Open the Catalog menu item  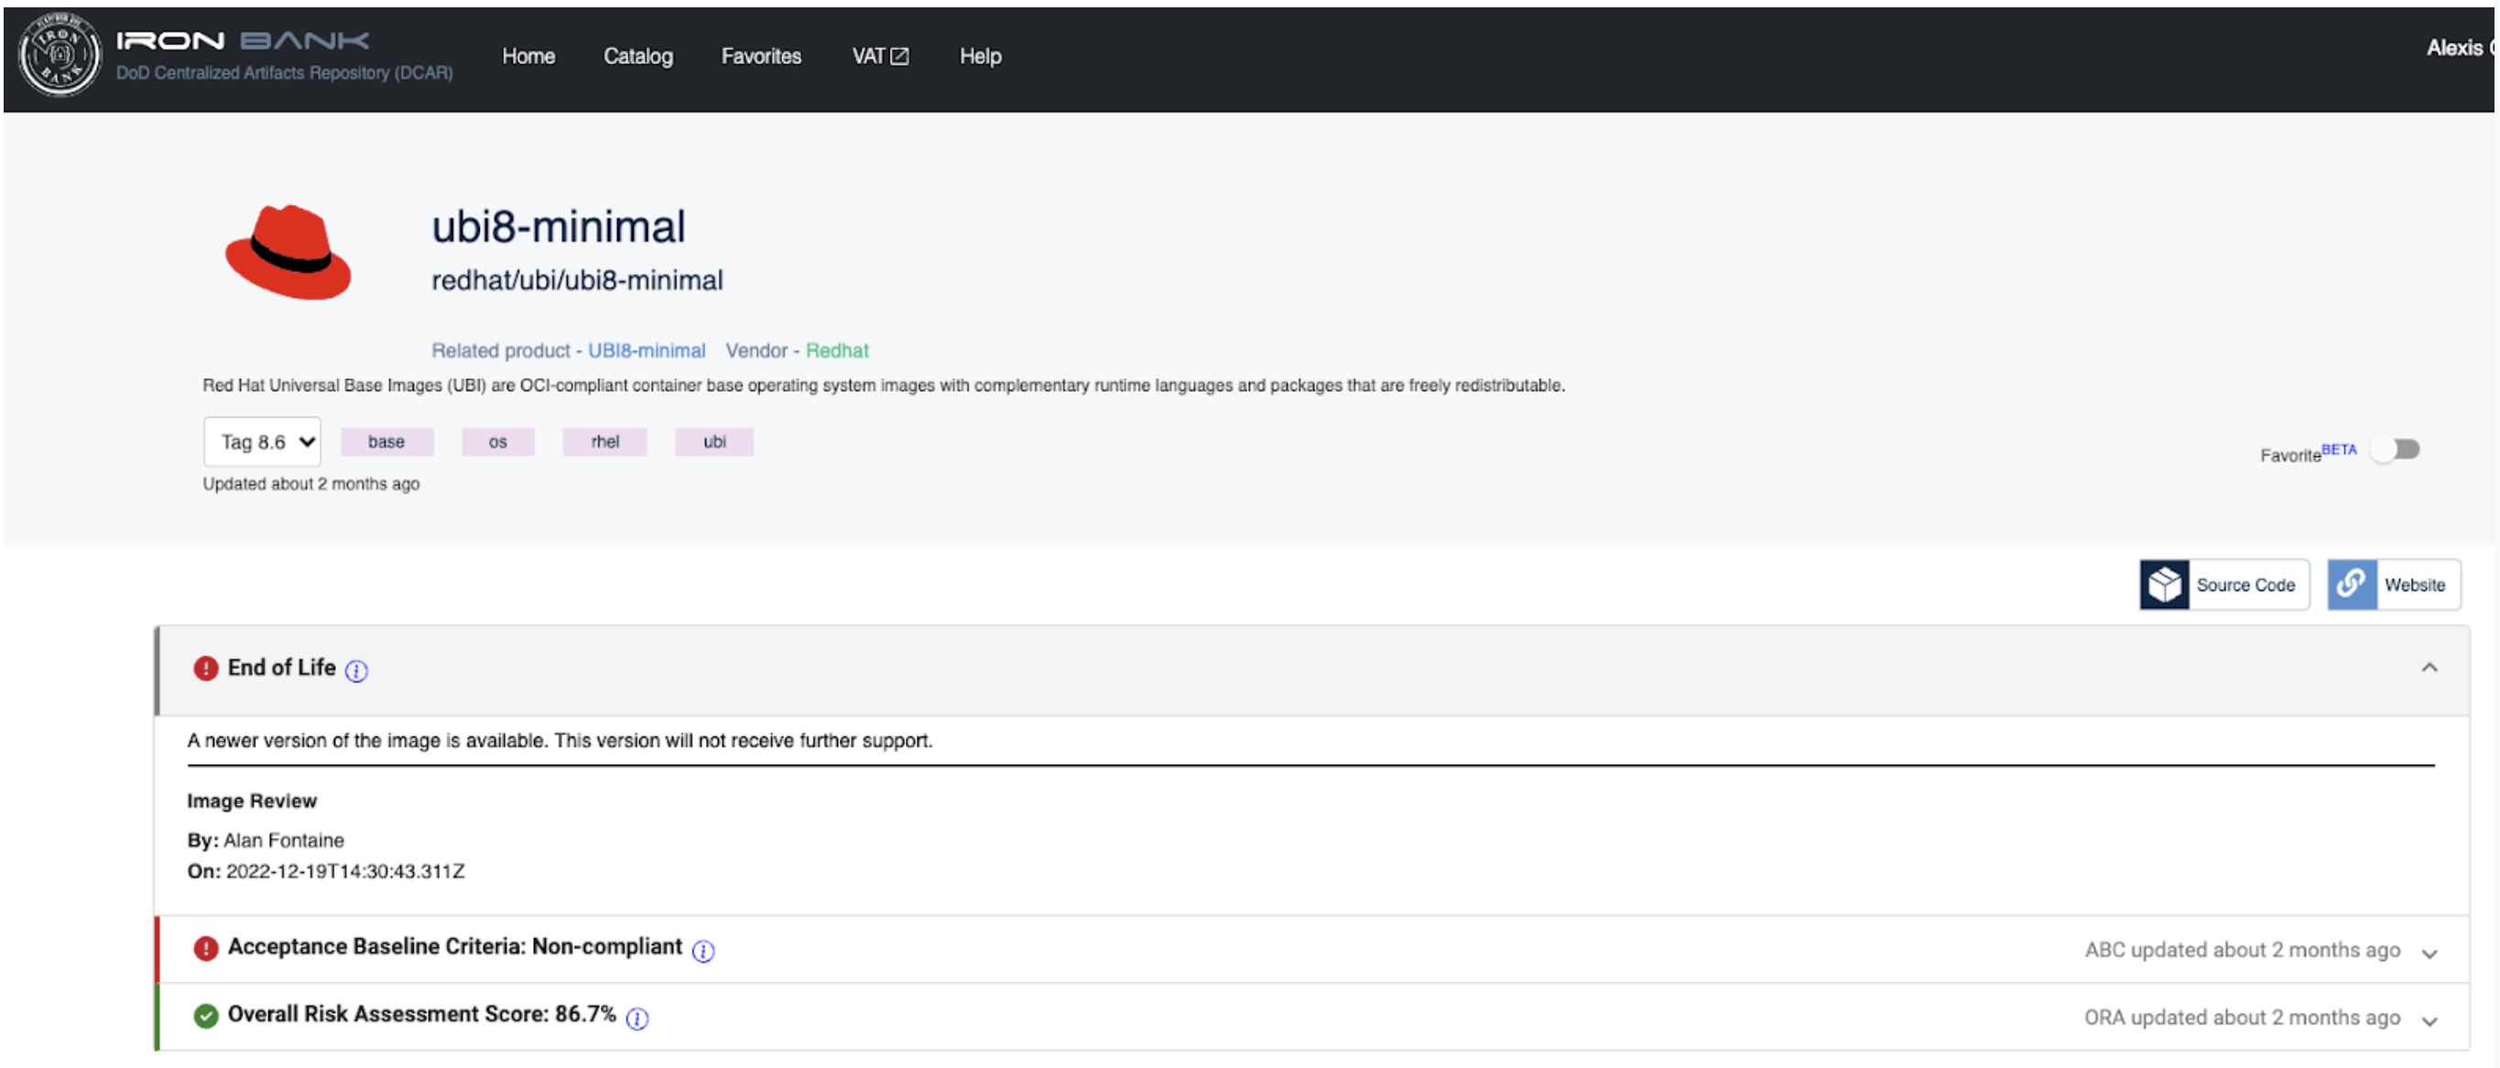[638, 56]
